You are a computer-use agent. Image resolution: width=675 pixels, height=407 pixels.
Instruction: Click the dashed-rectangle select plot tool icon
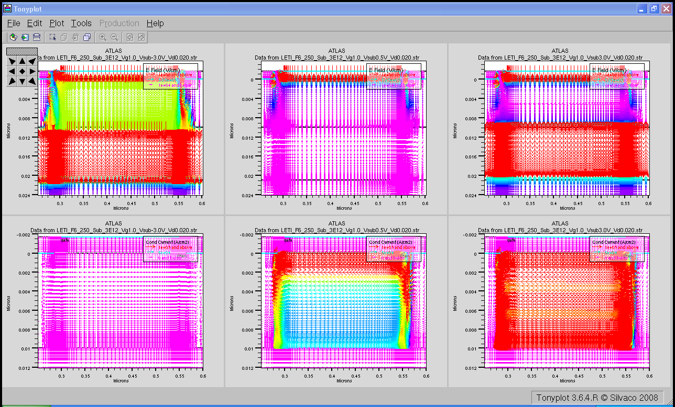(52, 37)
